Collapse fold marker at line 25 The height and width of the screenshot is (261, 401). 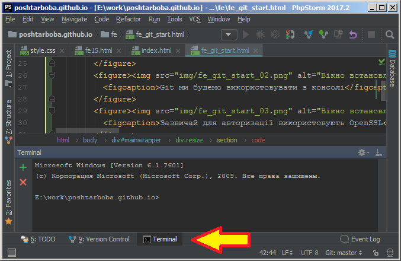point(52,63)
